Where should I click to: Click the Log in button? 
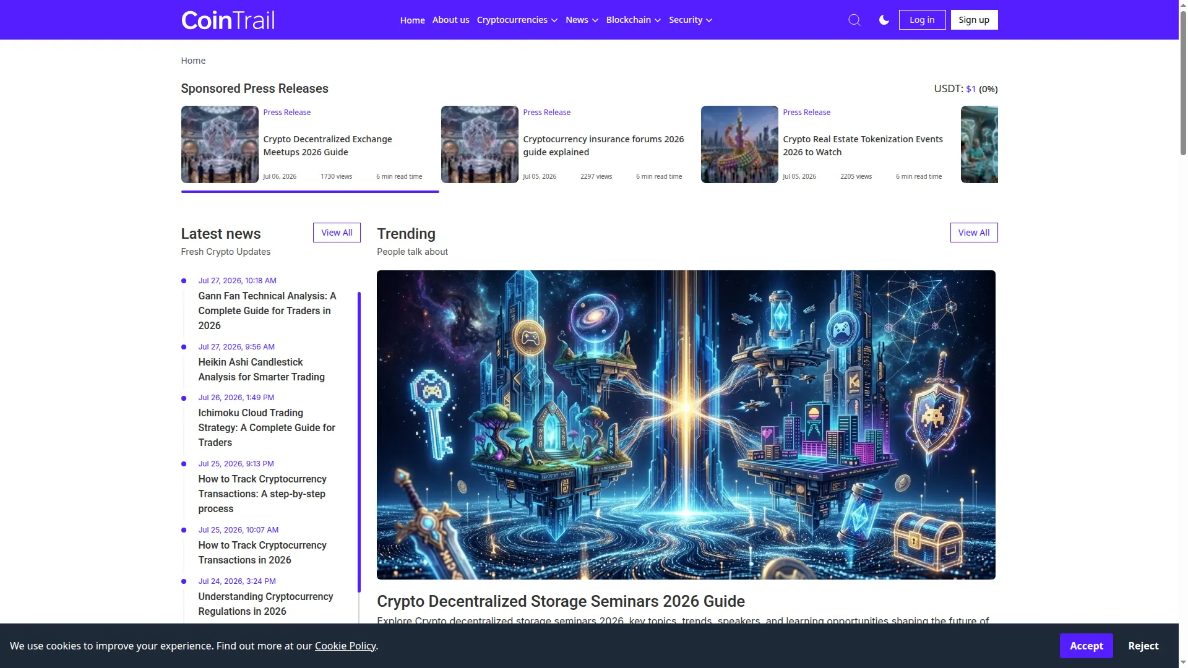(x=922, y=20)
